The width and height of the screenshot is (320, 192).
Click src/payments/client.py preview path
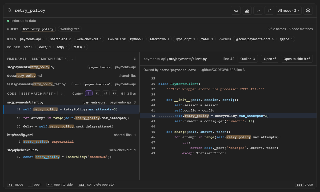coord(188,59)
